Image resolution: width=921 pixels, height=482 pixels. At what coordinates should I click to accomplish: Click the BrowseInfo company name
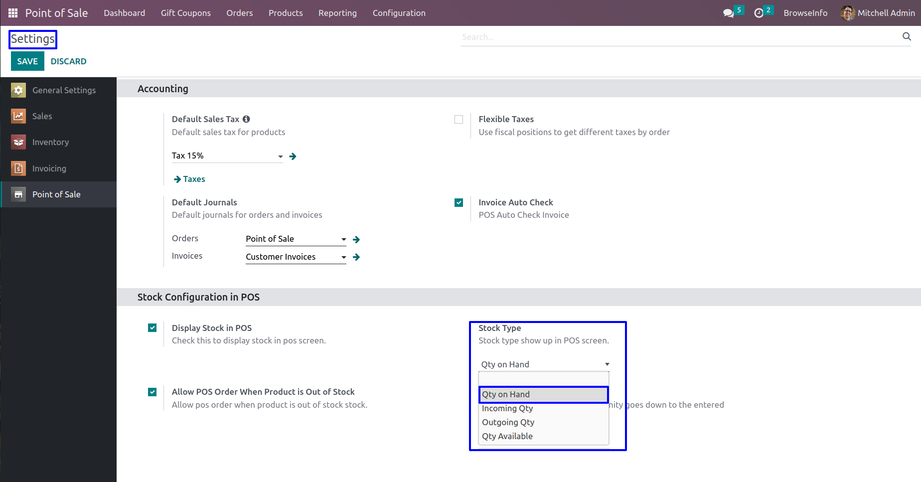click(x=805, y=13)
